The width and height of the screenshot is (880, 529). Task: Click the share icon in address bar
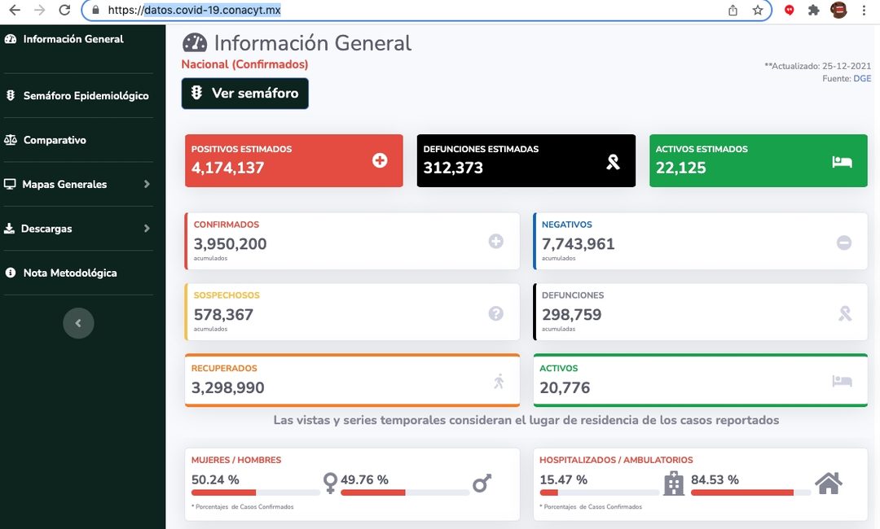[x=733, y=10]
